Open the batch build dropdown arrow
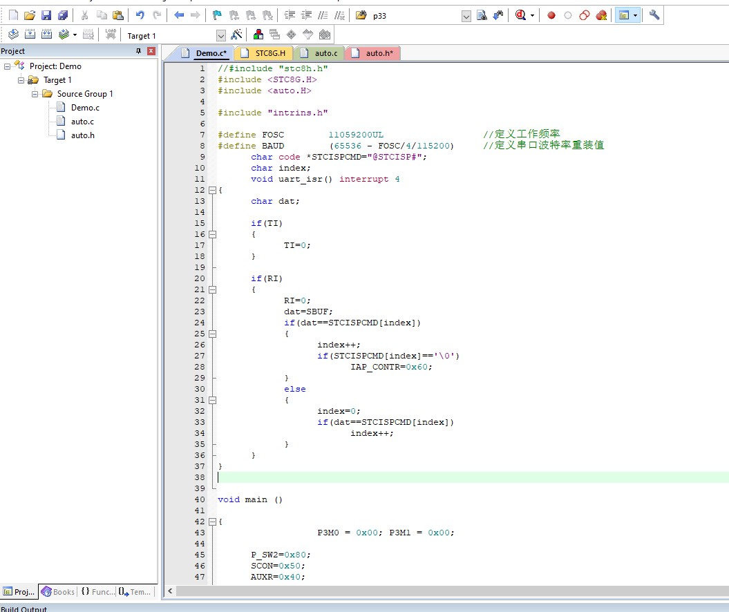The height and width of the screenshot is (612, 729). (x=75, y=35)
